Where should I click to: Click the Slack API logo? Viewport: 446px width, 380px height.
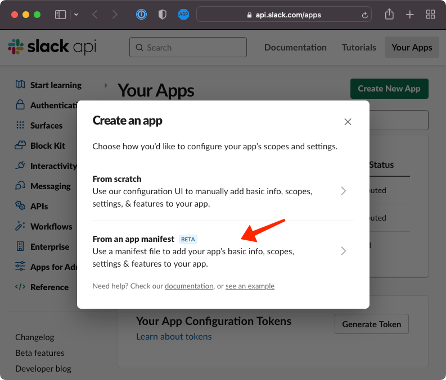coord(52,47)
